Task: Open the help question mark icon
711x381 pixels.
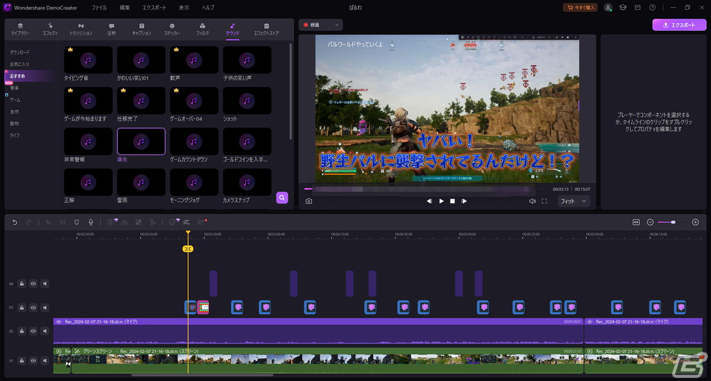Action: [652, 8]
